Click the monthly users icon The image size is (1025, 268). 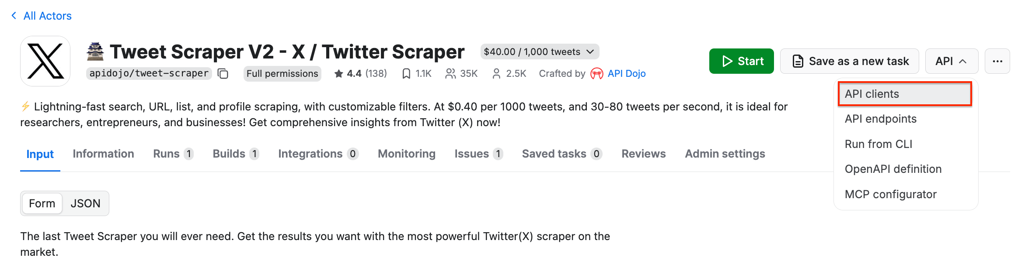click(x=450, y=74)
